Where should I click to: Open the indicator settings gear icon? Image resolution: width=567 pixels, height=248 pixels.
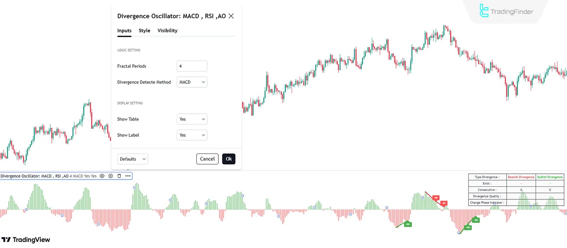(x=110, y=176)
